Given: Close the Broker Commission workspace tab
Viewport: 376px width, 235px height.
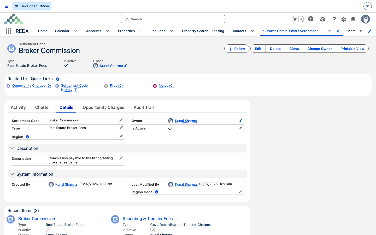Looking at the screenshot, I should [x=338, y=31].
